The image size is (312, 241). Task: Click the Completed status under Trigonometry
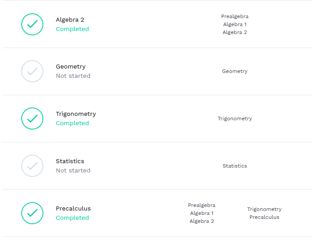coord(72,123)
